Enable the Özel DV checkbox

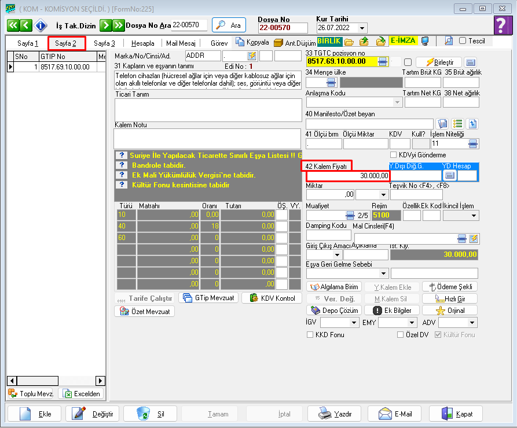pos(400,335)
